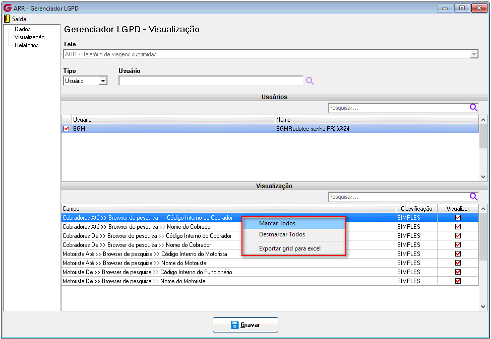Image resolution: width=491 pixels, height=339 pixels.
Task: Click the search icon in Visualização Pesquisar box
Action: pos(473,197)
